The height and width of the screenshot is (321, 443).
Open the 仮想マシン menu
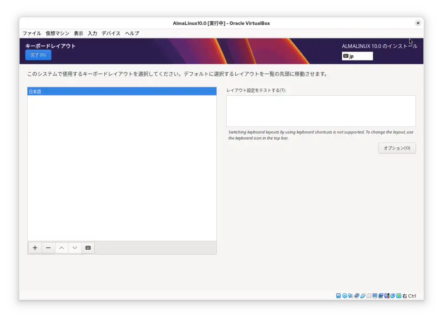(56, 33)
